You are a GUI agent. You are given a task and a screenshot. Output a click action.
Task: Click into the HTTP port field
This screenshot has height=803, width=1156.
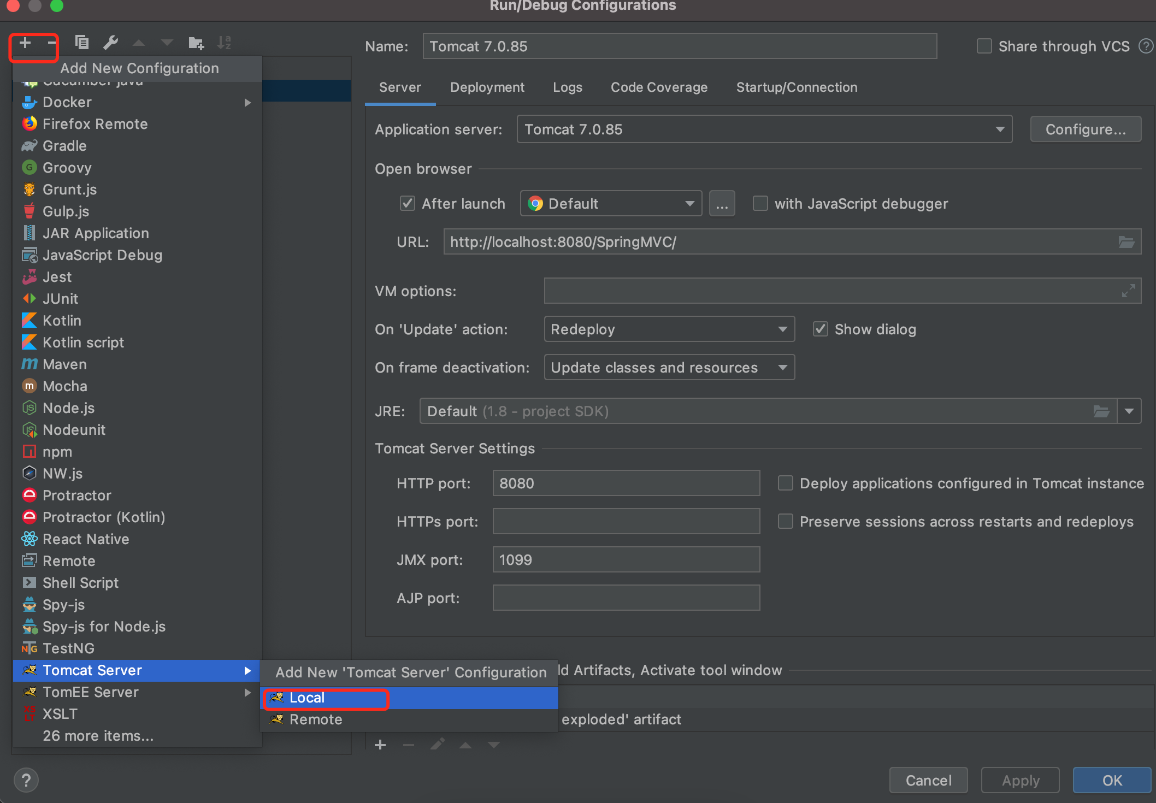(x=626, y=483)
